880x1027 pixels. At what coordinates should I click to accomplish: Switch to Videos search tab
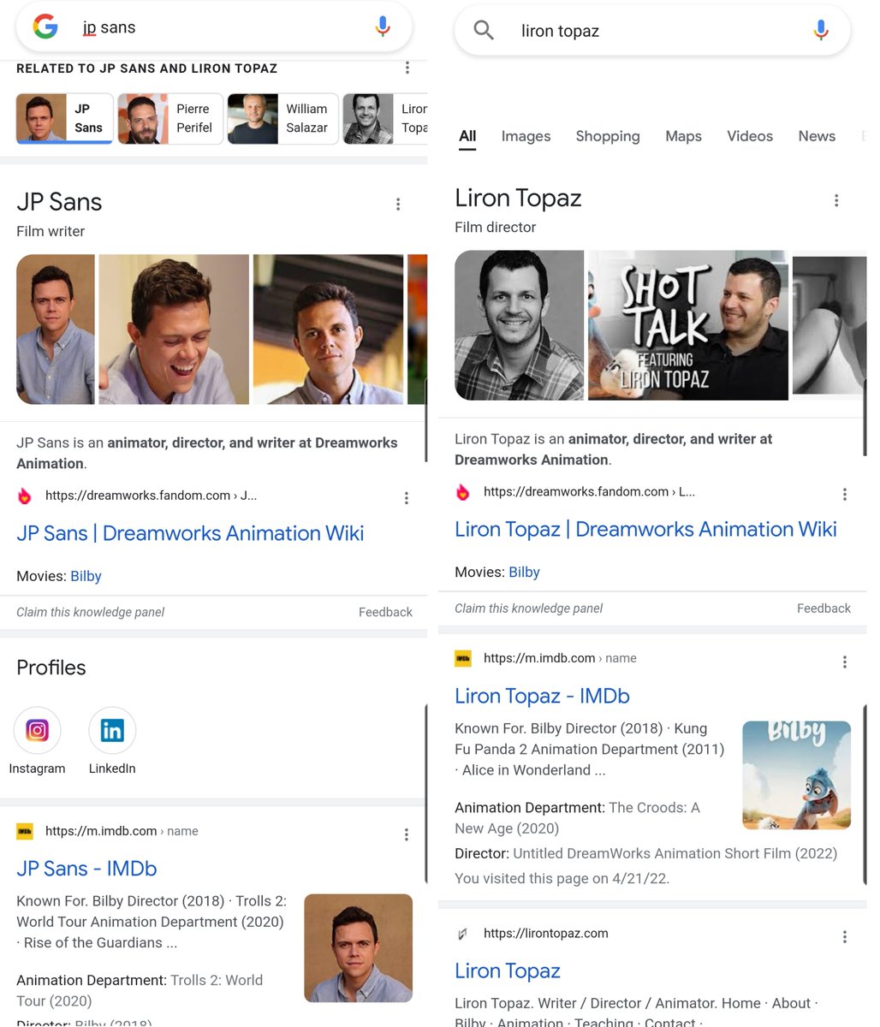click(x=750, y=136)
